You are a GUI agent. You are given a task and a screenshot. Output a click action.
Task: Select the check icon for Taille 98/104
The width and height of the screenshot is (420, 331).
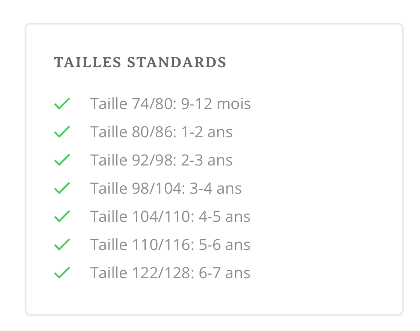[x=61, y=188]
